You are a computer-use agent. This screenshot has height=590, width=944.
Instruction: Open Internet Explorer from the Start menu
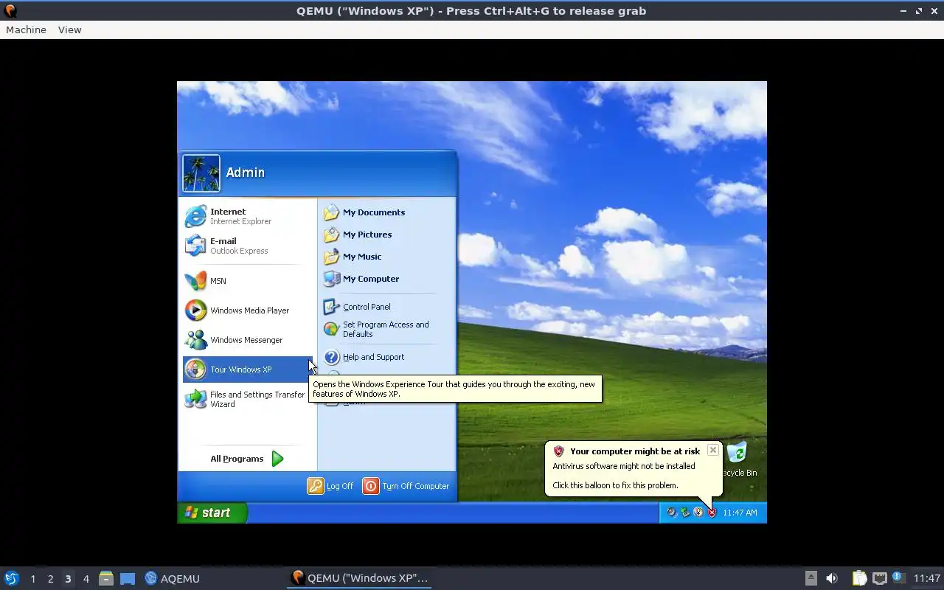tap(248, 216)
